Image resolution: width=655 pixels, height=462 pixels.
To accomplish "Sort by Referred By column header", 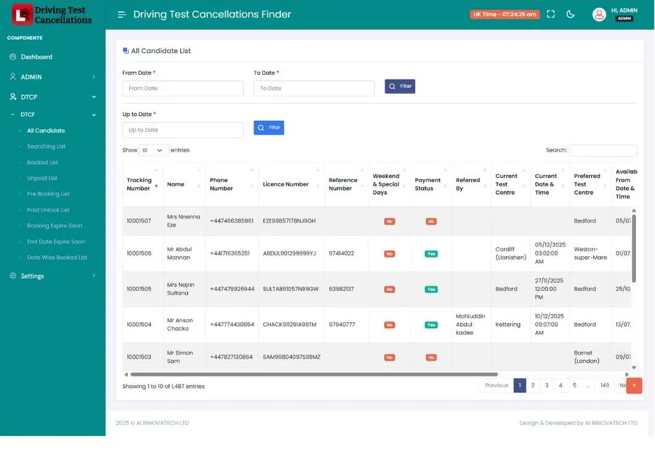I will (x=471, y=185).
